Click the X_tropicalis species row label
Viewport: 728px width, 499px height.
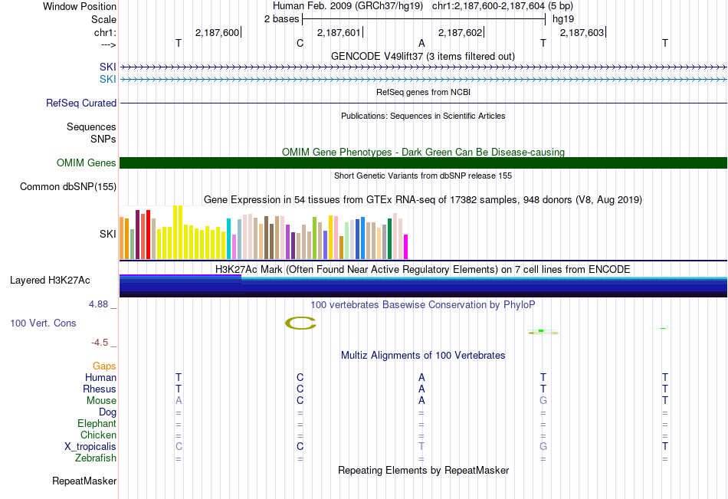[90, 447]
